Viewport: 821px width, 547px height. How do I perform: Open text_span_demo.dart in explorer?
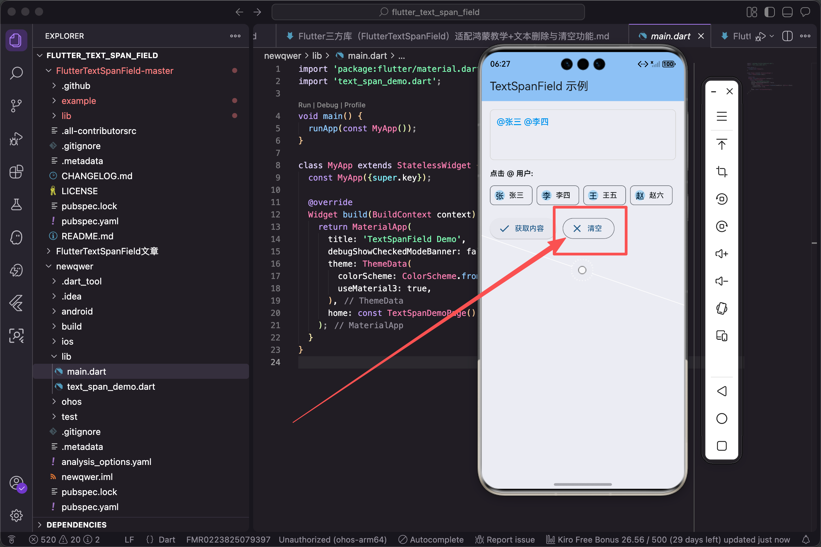coord(110,387)
